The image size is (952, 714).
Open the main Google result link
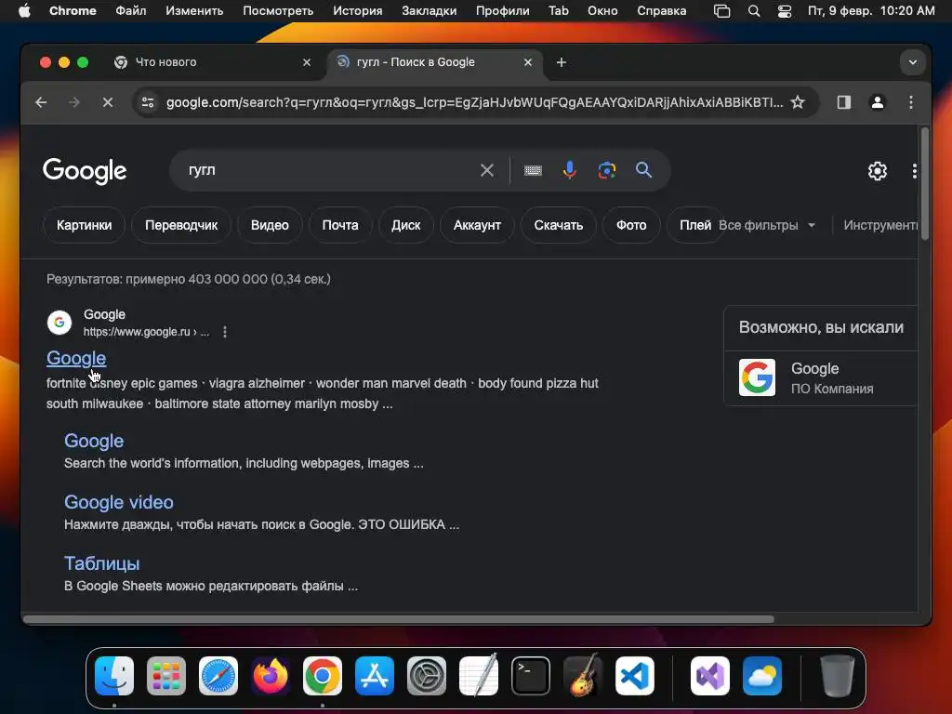76,358
